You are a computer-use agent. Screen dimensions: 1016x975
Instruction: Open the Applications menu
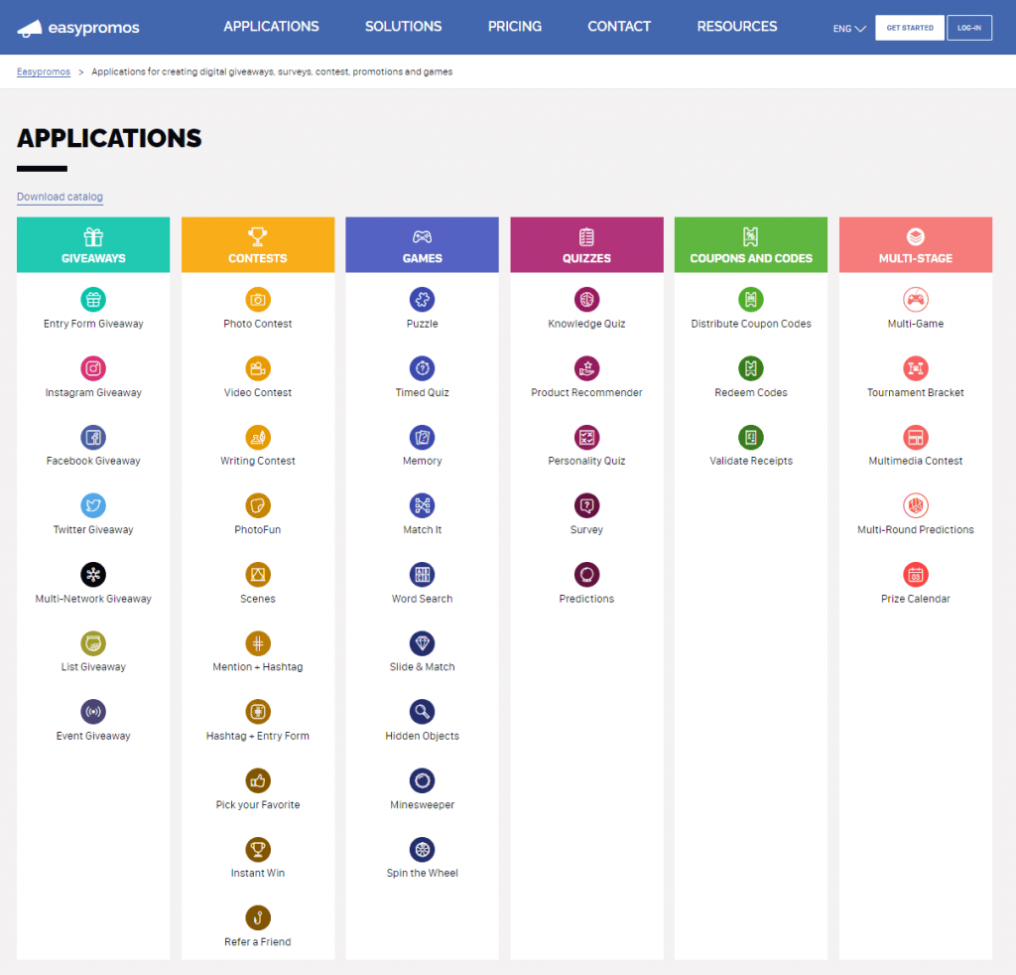pyautogui.click(x=272, y=27)
